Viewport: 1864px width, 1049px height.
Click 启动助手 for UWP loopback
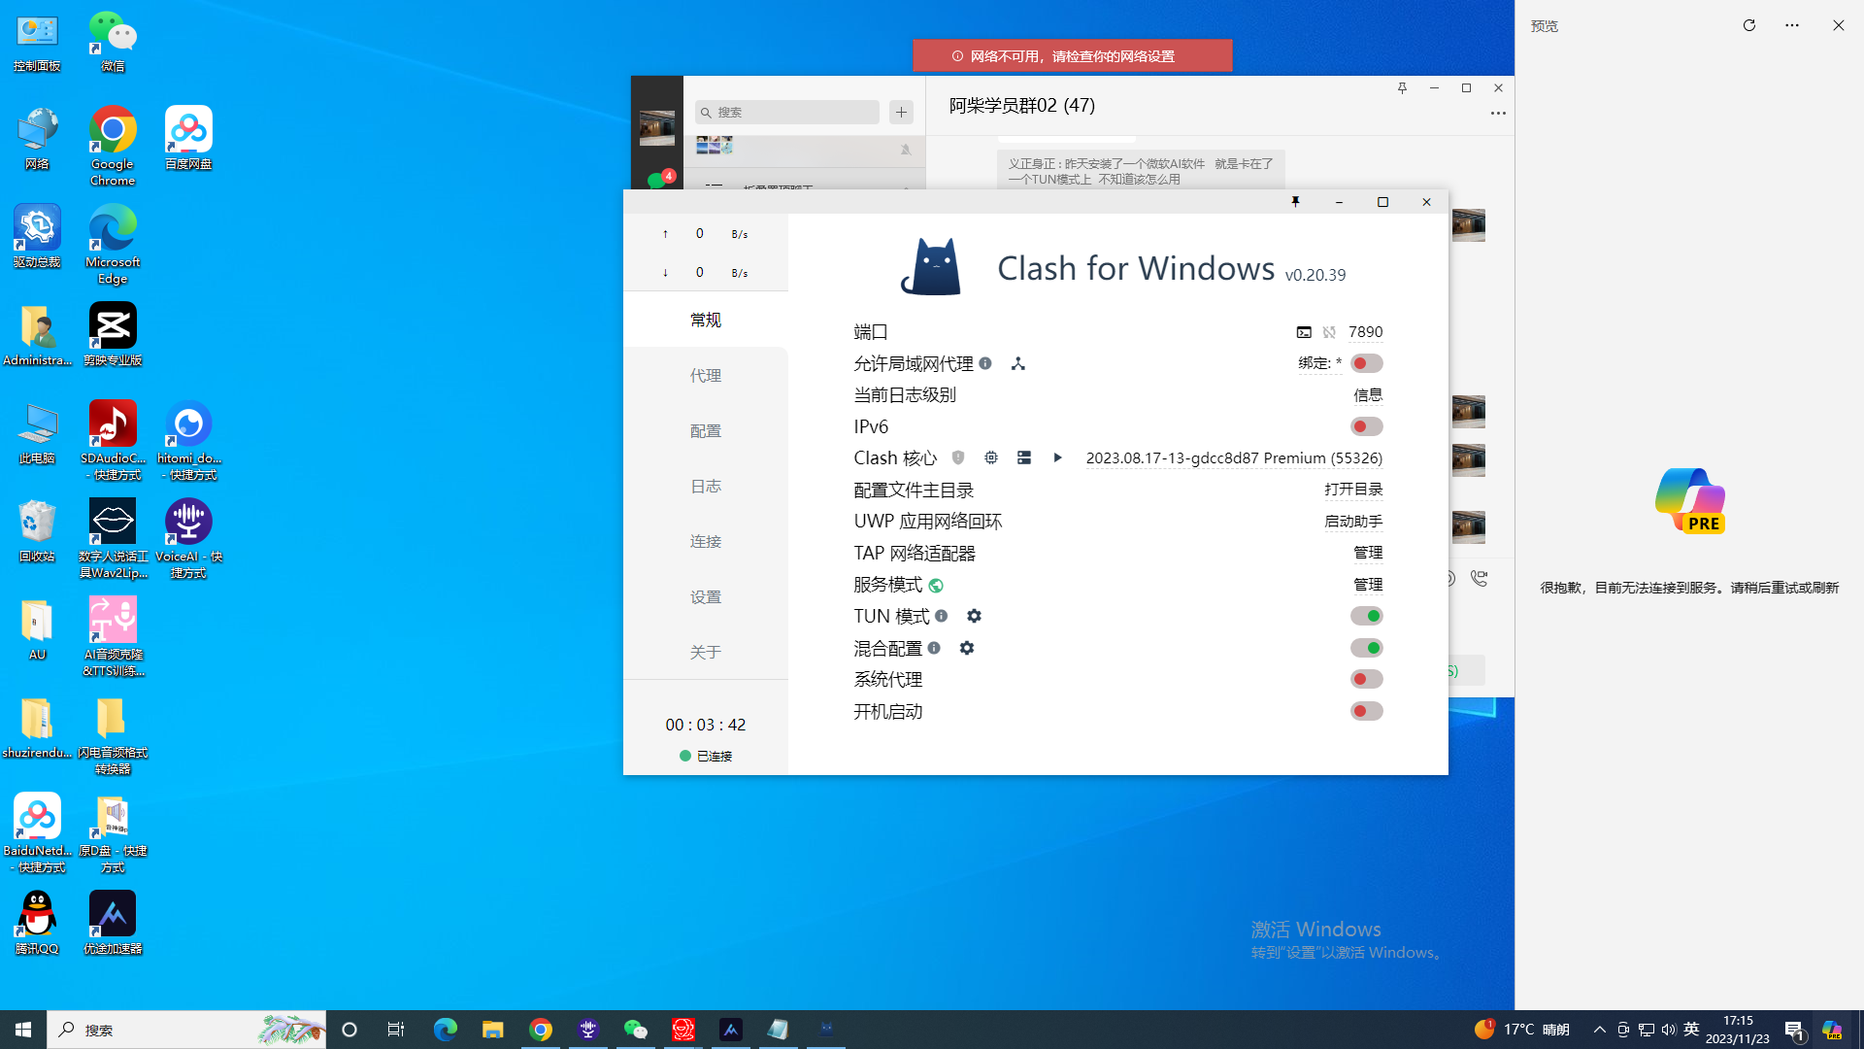[1353, 522]
